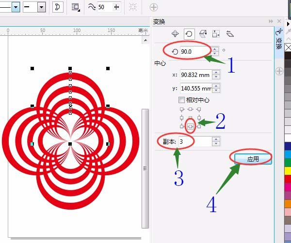Open the line style dropdown
The image size is (291, 243).
[x=16, y=7]
